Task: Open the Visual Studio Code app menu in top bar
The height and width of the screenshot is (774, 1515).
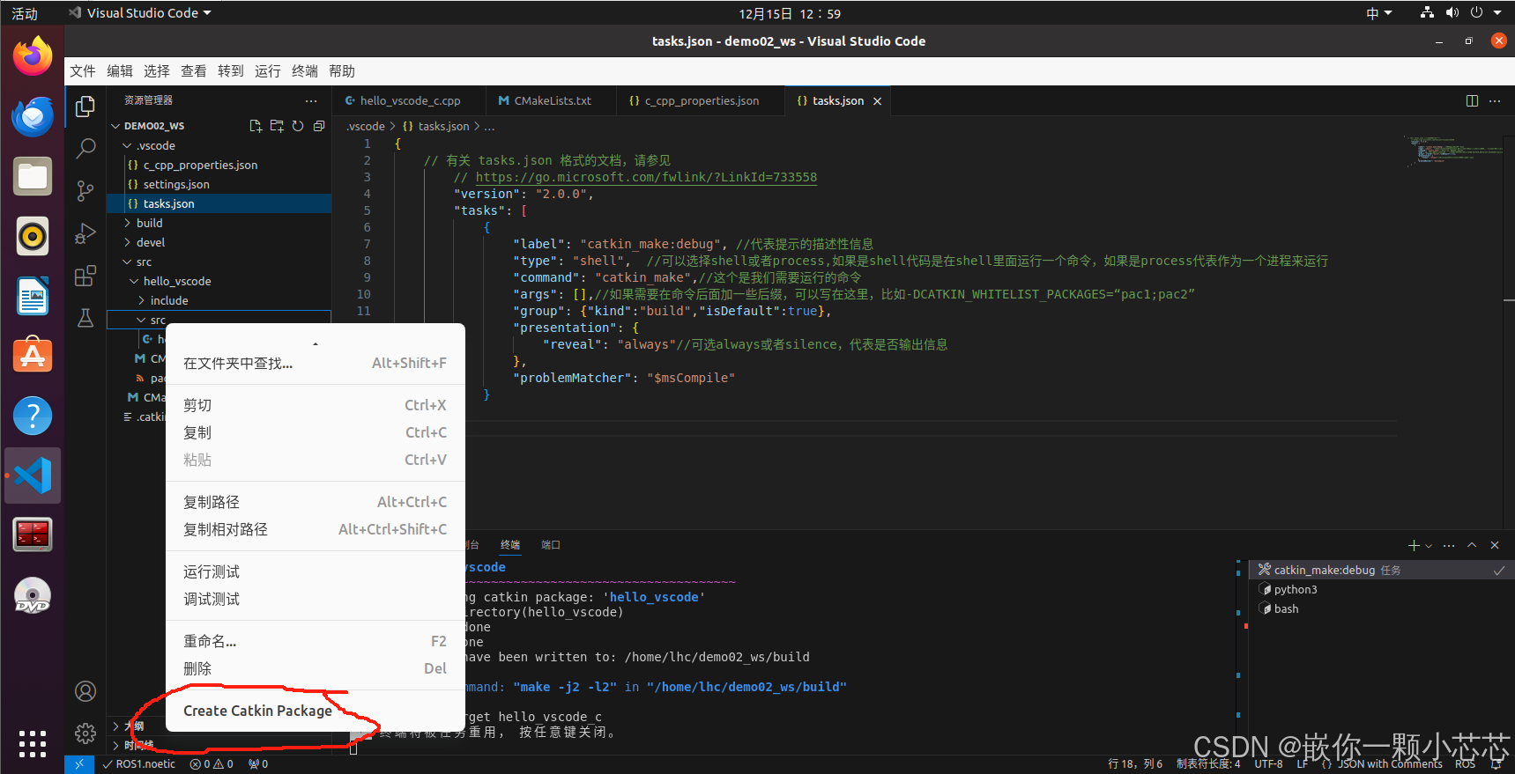Action: tap(140, 13)
